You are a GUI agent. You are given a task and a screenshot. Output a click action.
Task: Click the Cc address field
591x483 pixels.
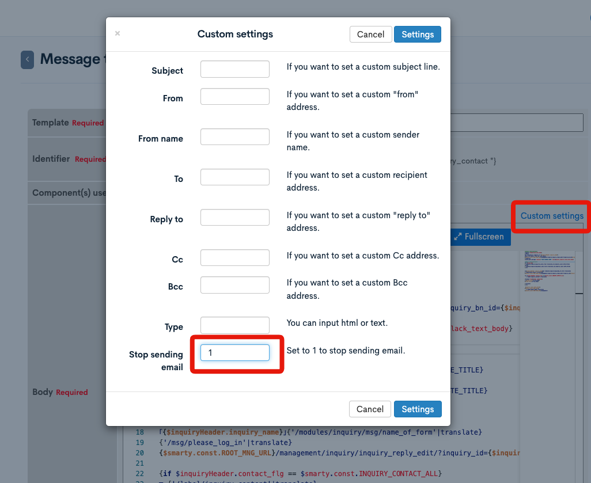pyautogui.click(x=234, y=257)
